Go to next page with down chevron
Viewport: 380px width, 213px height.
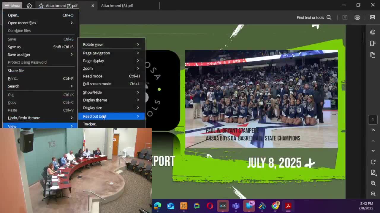pos(373,151)
